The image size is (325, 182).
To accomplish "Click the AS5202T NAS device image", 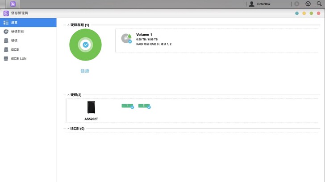I will [91, 107].
